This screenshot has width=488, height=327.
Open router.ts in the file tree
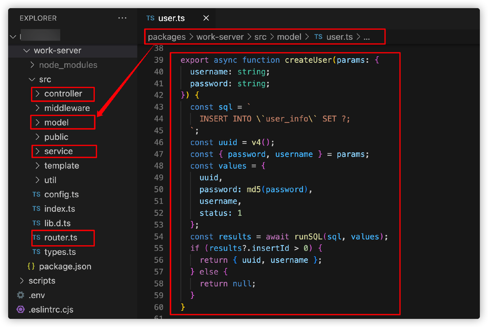61,238
